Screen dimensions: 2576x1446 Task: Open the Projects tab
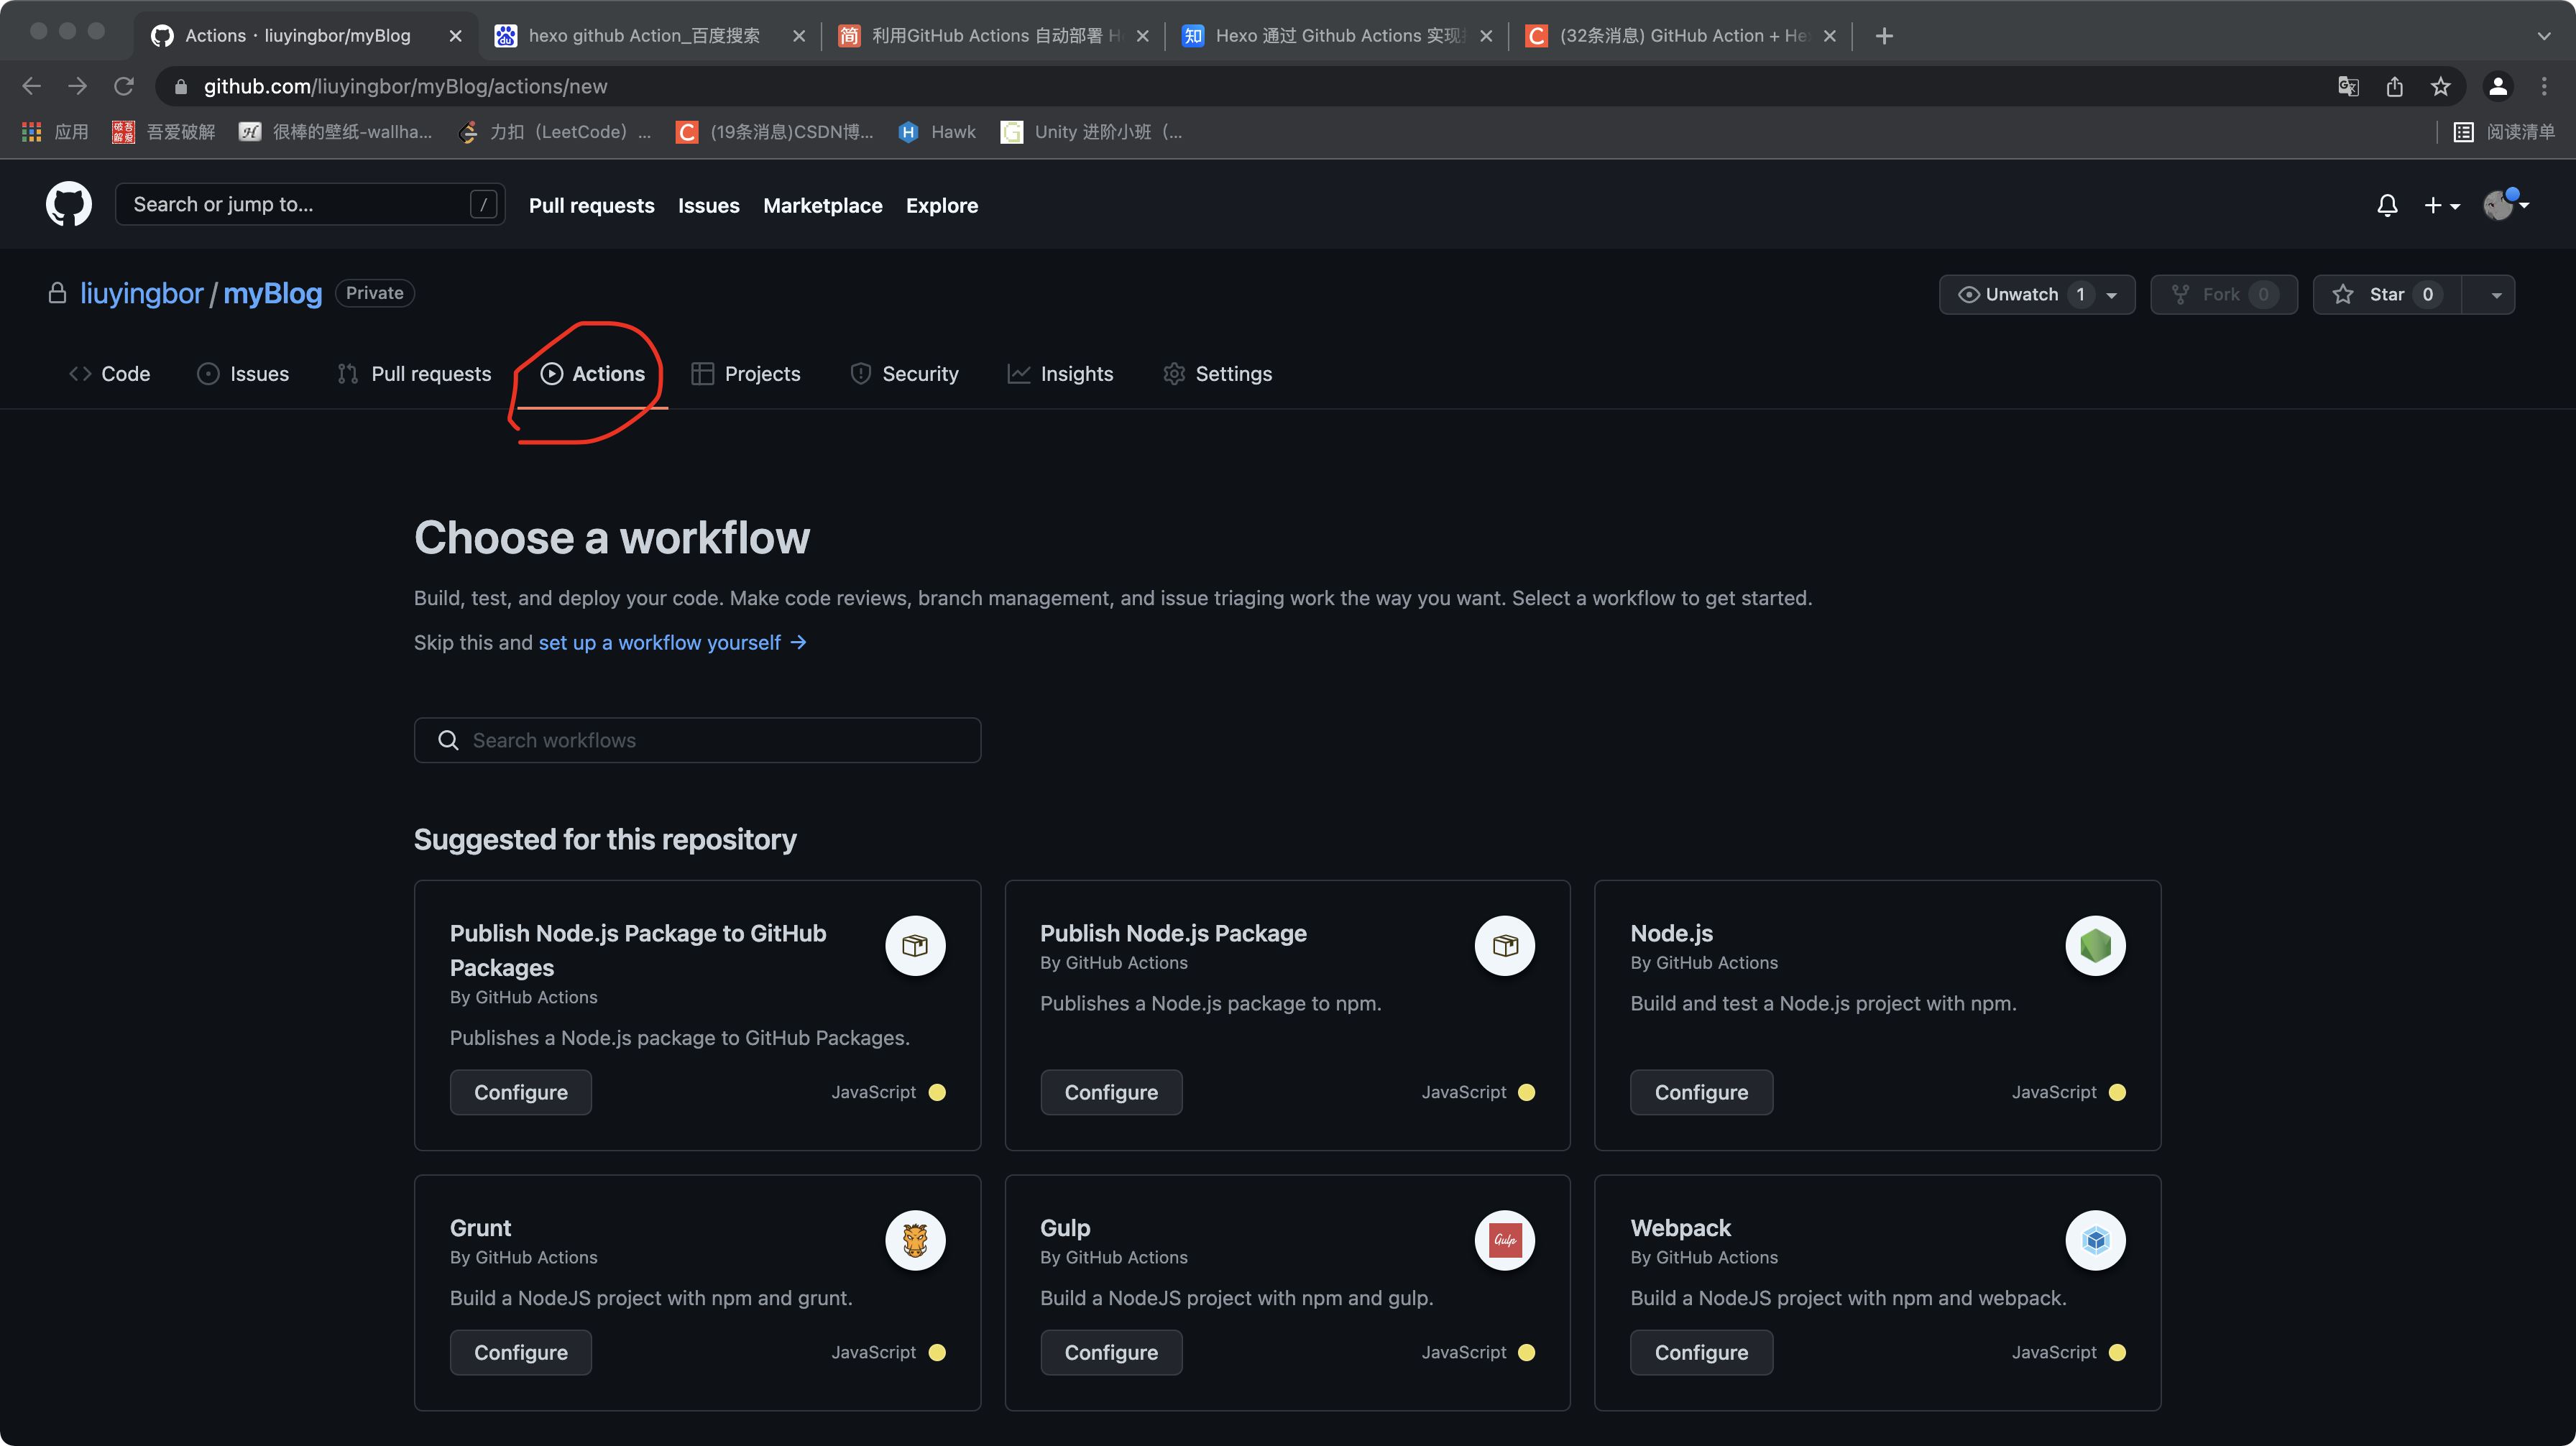(746, 374)
